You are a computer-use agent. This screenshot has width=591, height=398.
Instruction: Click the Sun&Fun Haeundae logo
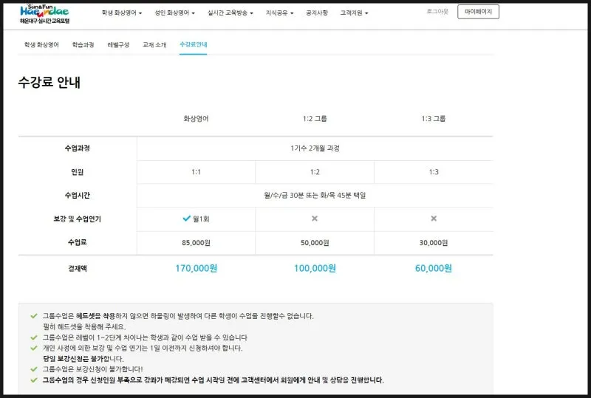[x=47, y=14]
